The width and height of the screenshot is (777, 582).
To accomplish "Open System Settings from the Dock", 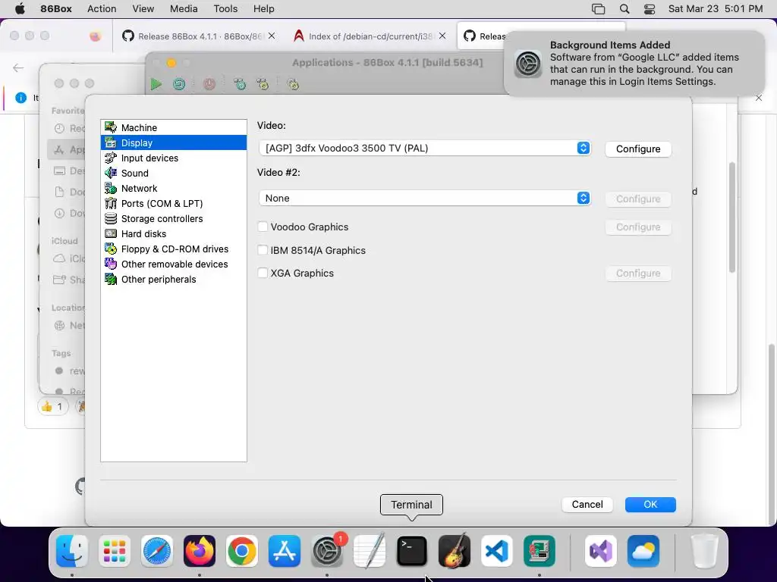I will [x=327, y=551].
